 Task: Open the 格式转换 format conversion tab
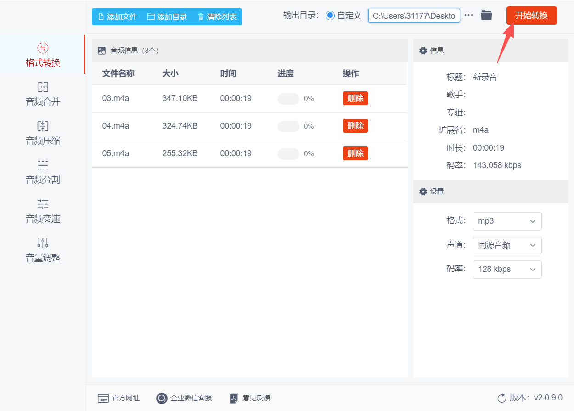43,55
